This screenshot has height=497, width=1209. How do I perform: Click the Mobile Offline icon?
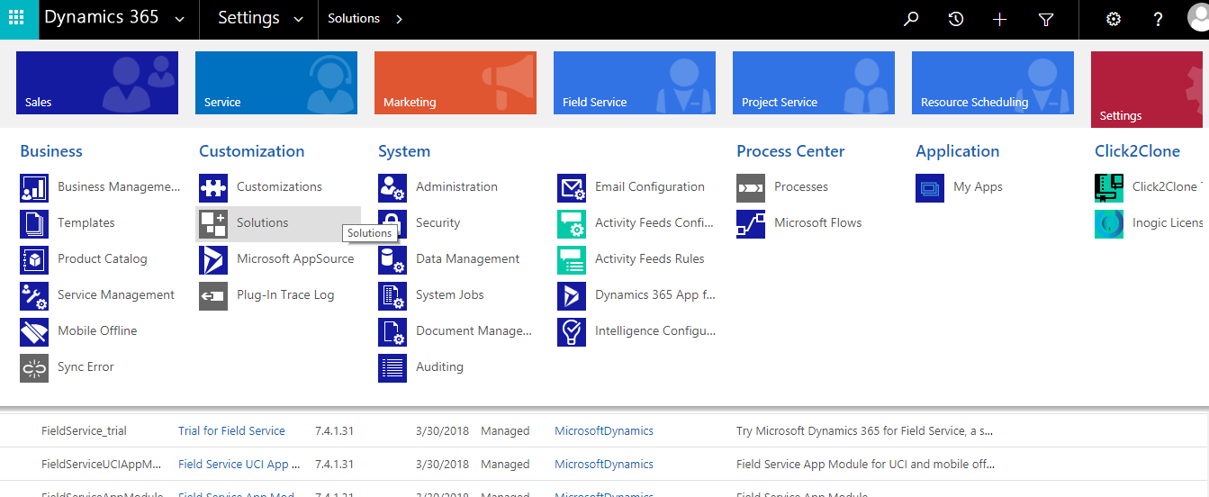click(34, 332)
